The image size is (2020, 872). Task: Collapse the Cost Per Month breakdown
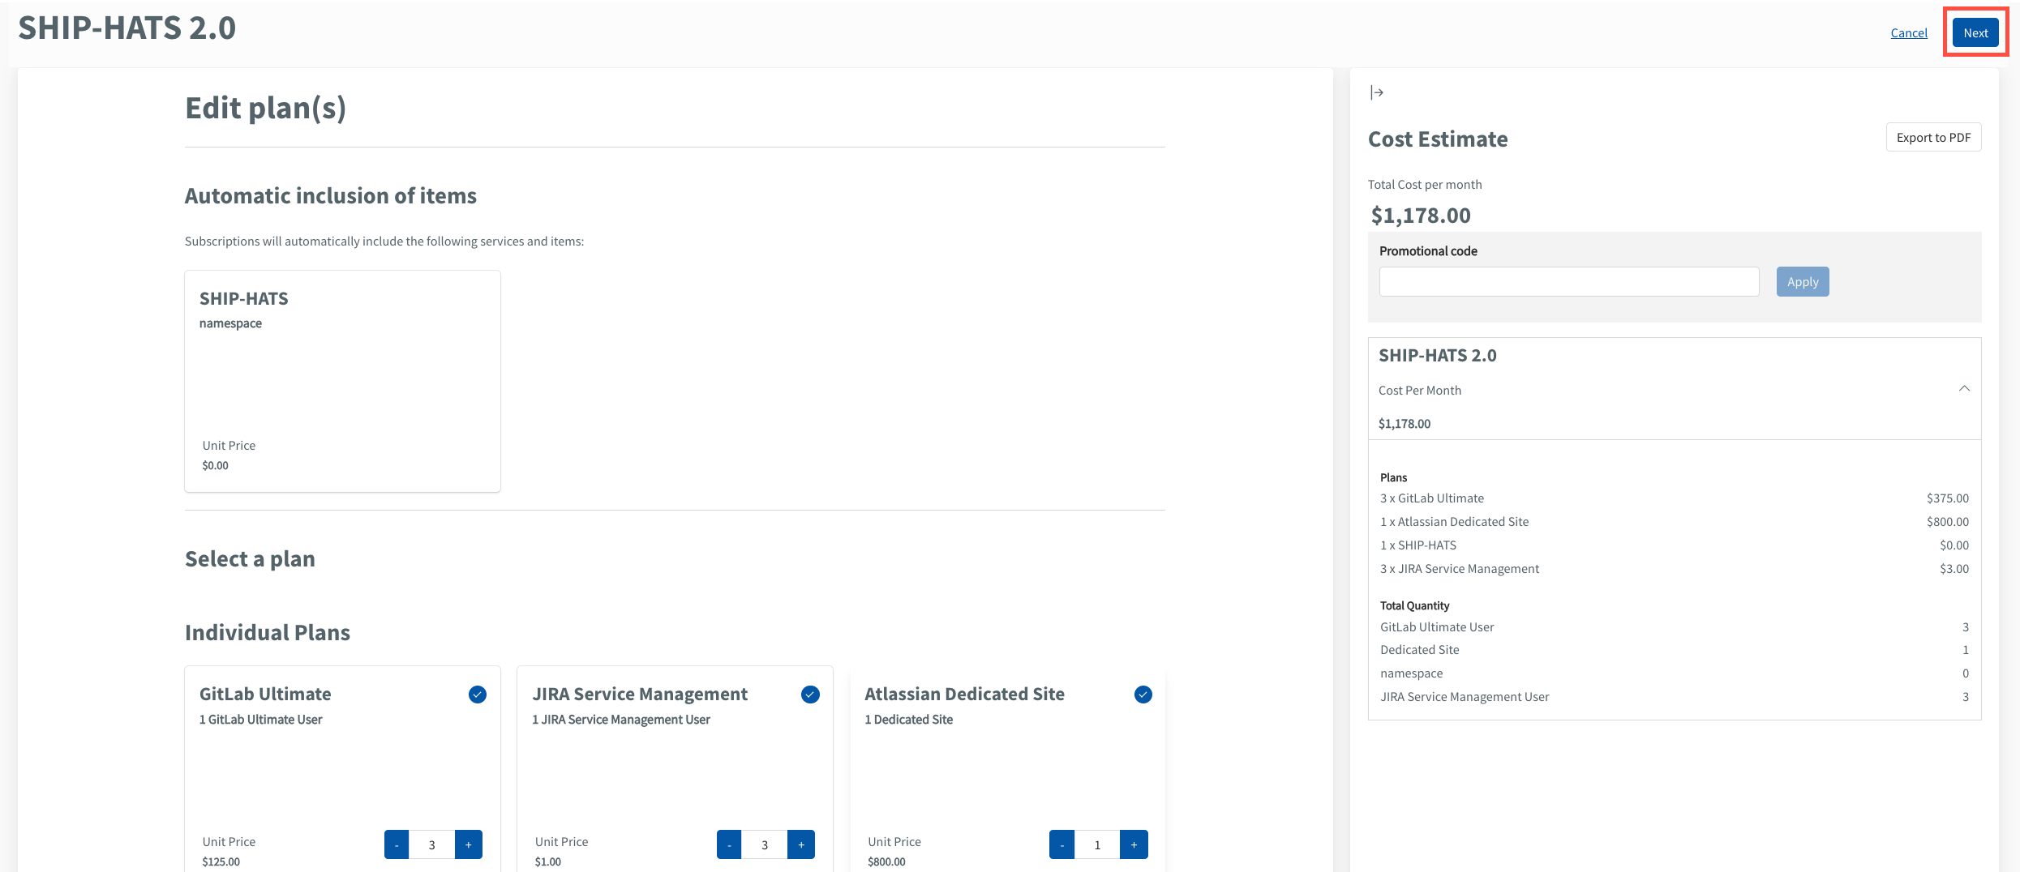point(1964,388)
